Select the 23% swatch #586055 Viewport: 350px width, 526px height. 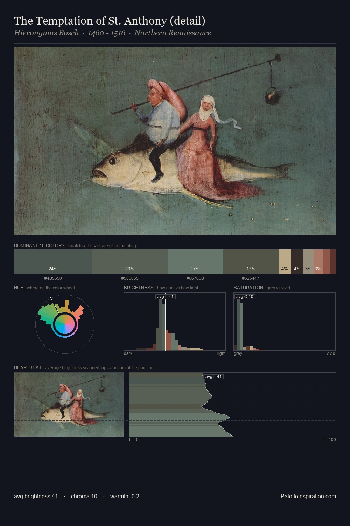pyautogui.click(x=130, y=262)
